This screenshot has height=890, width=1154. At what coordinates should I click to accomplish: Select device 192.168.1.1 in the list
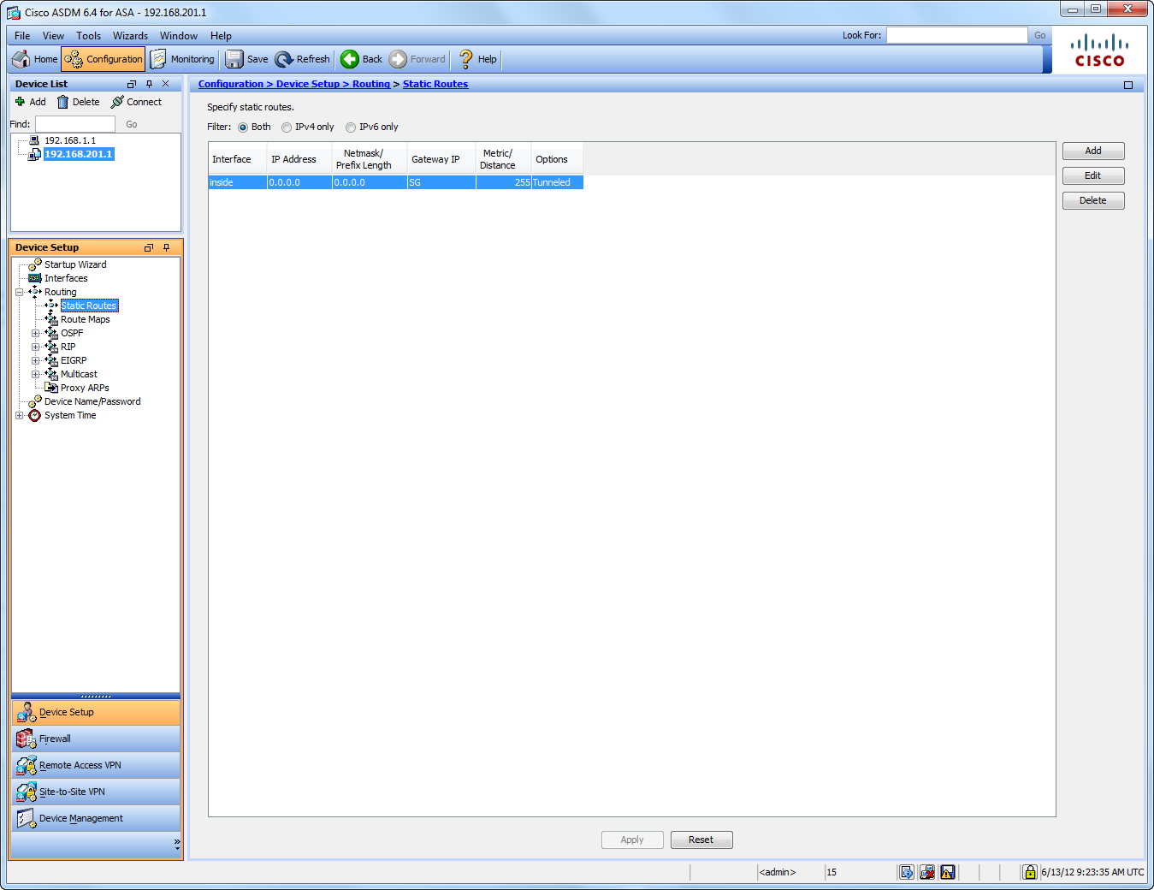click(x=70, y=140)
